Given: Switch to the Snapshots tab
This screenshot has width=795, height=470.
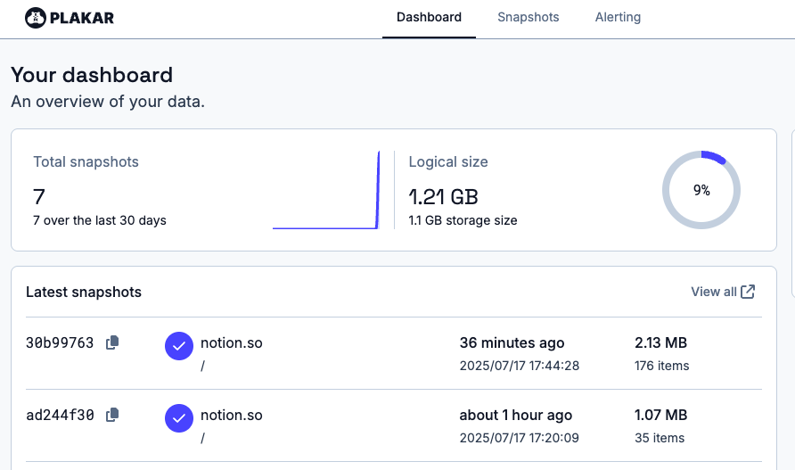Looking at the screenshot, I should coord(528,17).
